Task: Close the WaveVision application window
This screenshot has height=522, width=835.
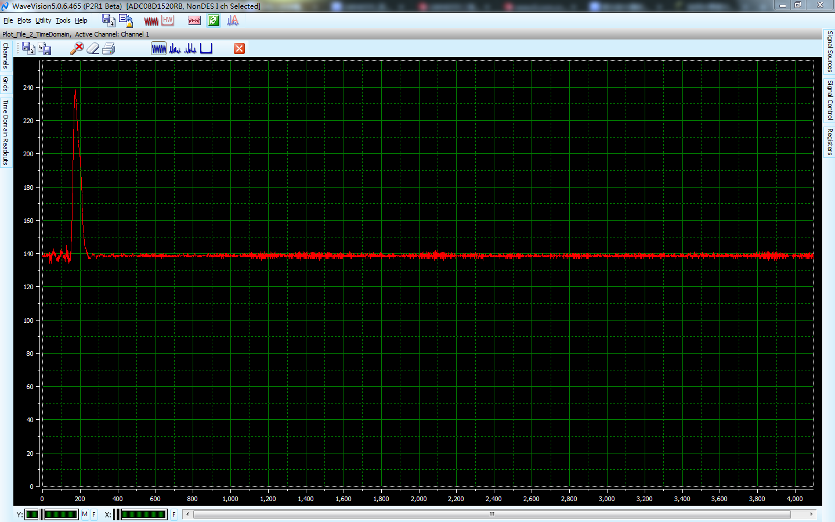Action: (x=820, y=5)
